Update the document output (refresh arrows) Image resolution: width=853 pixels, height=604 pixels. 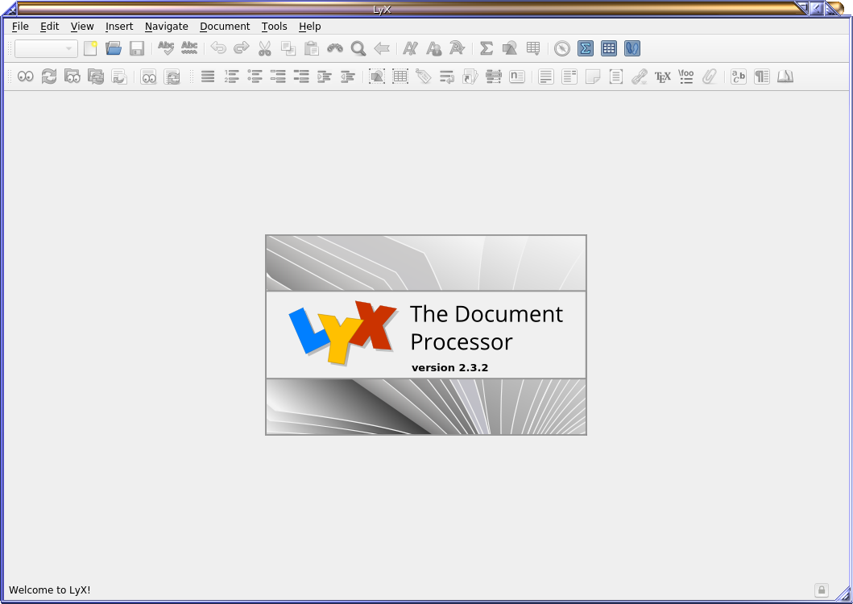click(49, 77)
